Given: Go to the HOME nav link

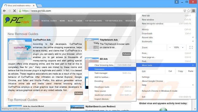Looking at the screenshot, I should [x=36, y=21].
